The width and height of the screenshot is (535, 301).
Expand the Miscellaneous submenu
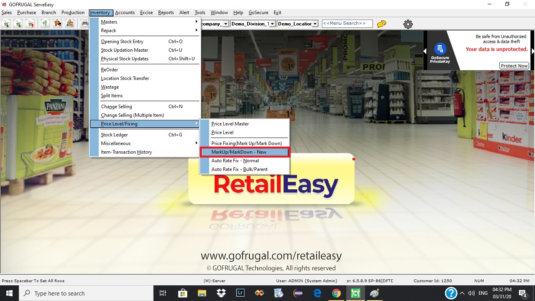(145, 143)
